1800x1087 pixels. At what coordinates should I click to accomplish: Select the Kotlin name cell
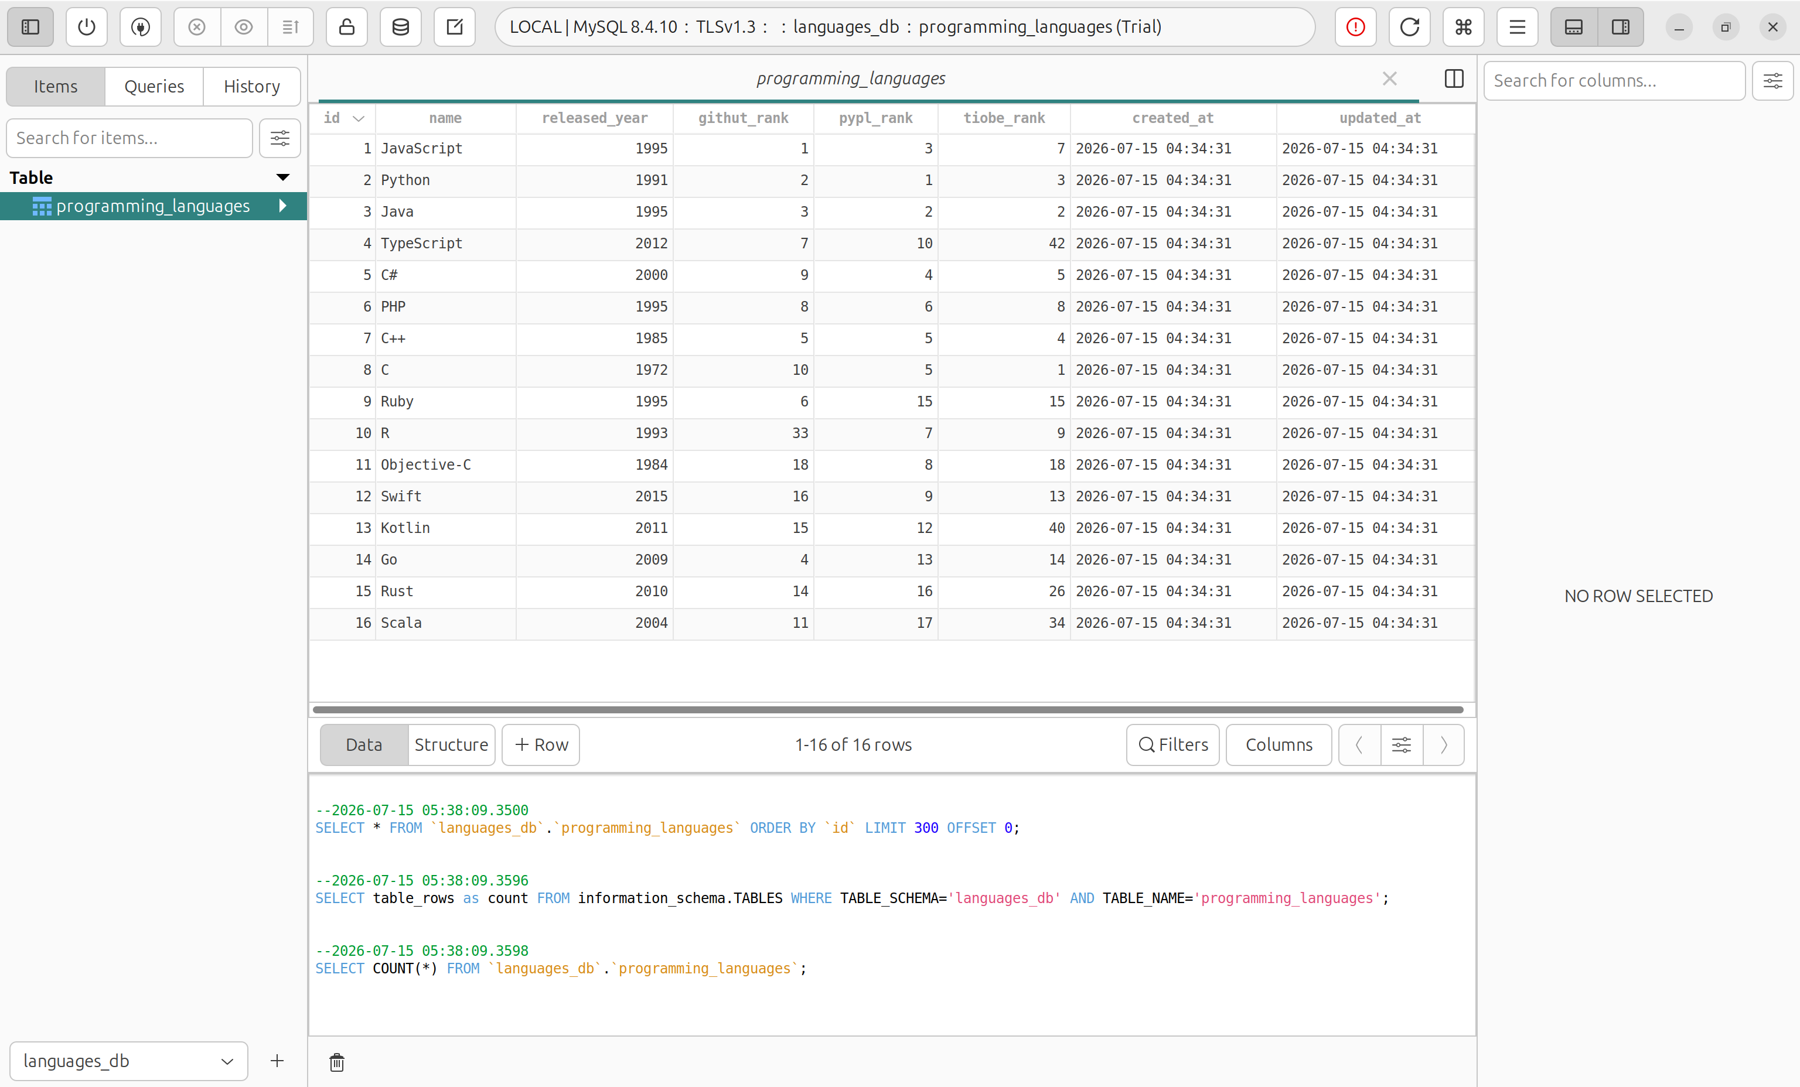coord(445,528)
